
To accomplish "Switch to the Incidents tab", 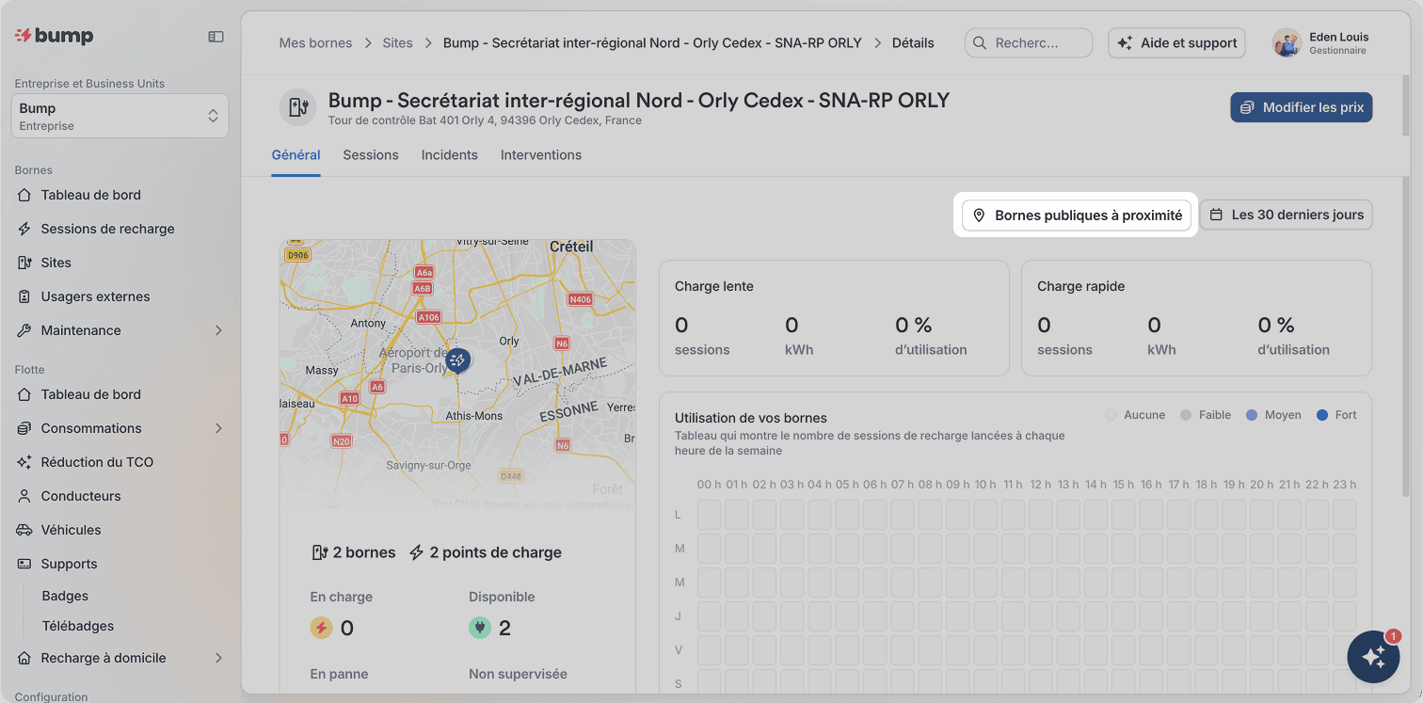I will pos(450,155).
